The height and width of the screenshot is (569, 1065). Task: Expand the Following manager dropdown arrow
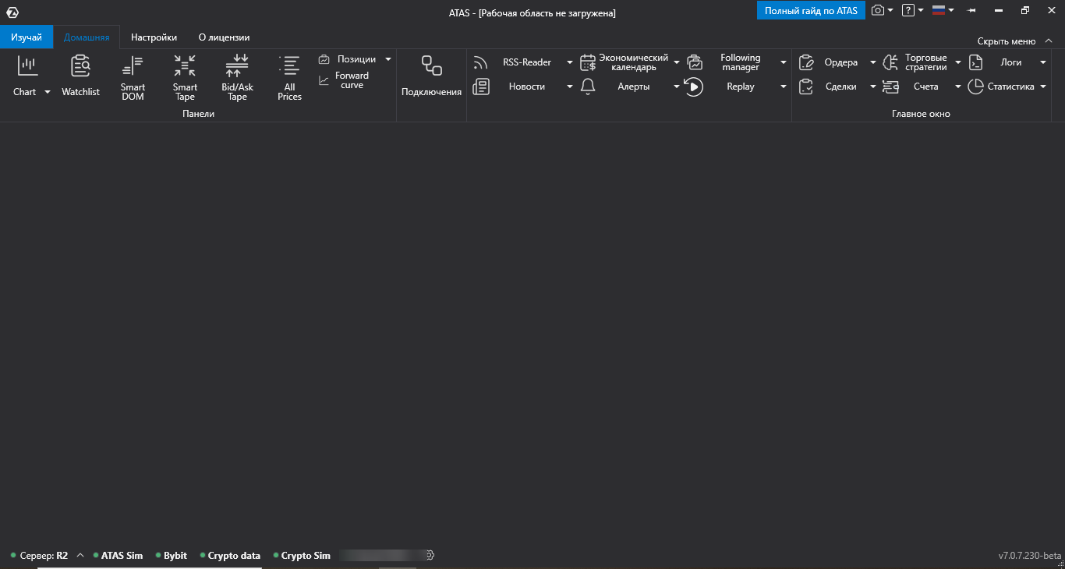(x=784, y=62)
